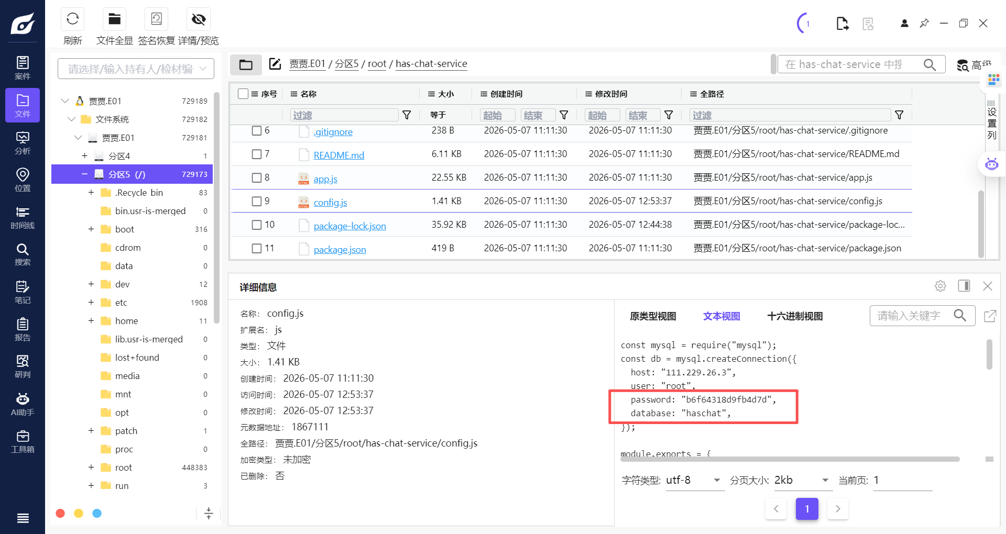Open the 搜索 sidebar section
This screenshot has width=1006, height=534.
pos(23,254)
